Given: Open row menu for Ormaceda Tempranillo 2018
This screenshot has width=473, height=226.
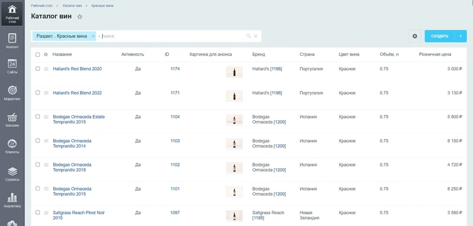Looking at the screenshot, I should (x=46, y=165).
